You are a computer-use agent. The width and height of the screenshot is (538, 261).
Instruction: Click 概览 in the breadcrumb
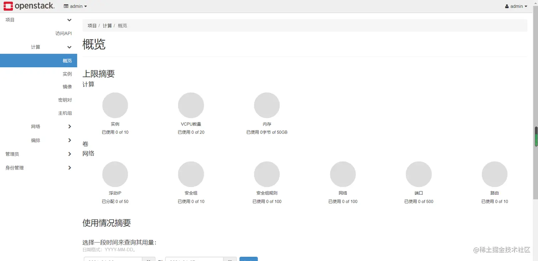(x=122, y=26)
